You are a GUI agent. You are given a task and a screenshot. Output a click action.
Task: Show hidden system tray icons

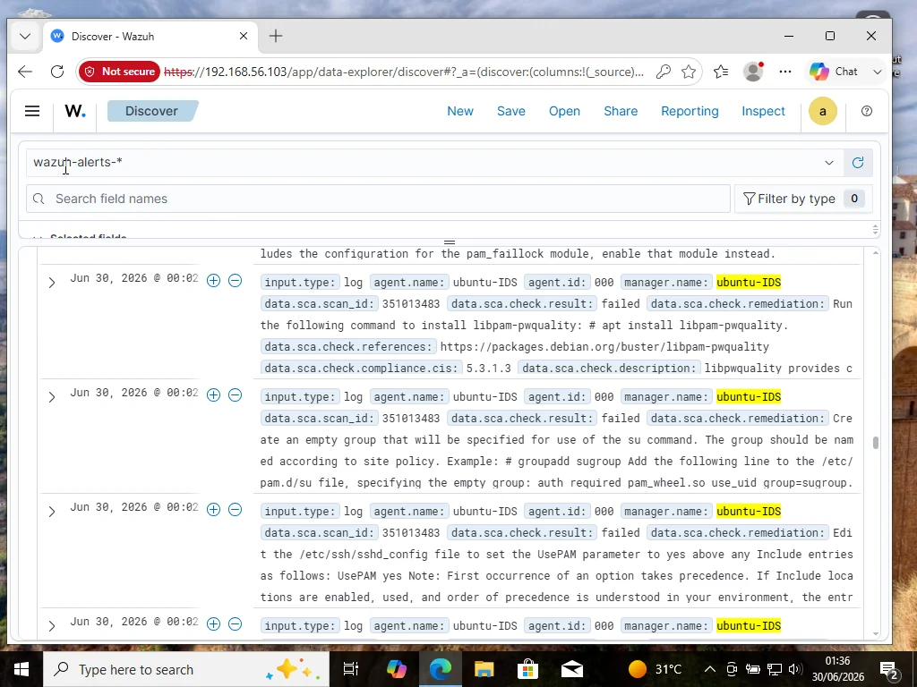point(709,669)
